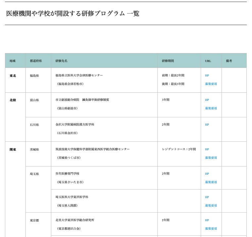Click the 備考 column header
This screenshot has width=252, height=237.
click(x=229, y=61)
